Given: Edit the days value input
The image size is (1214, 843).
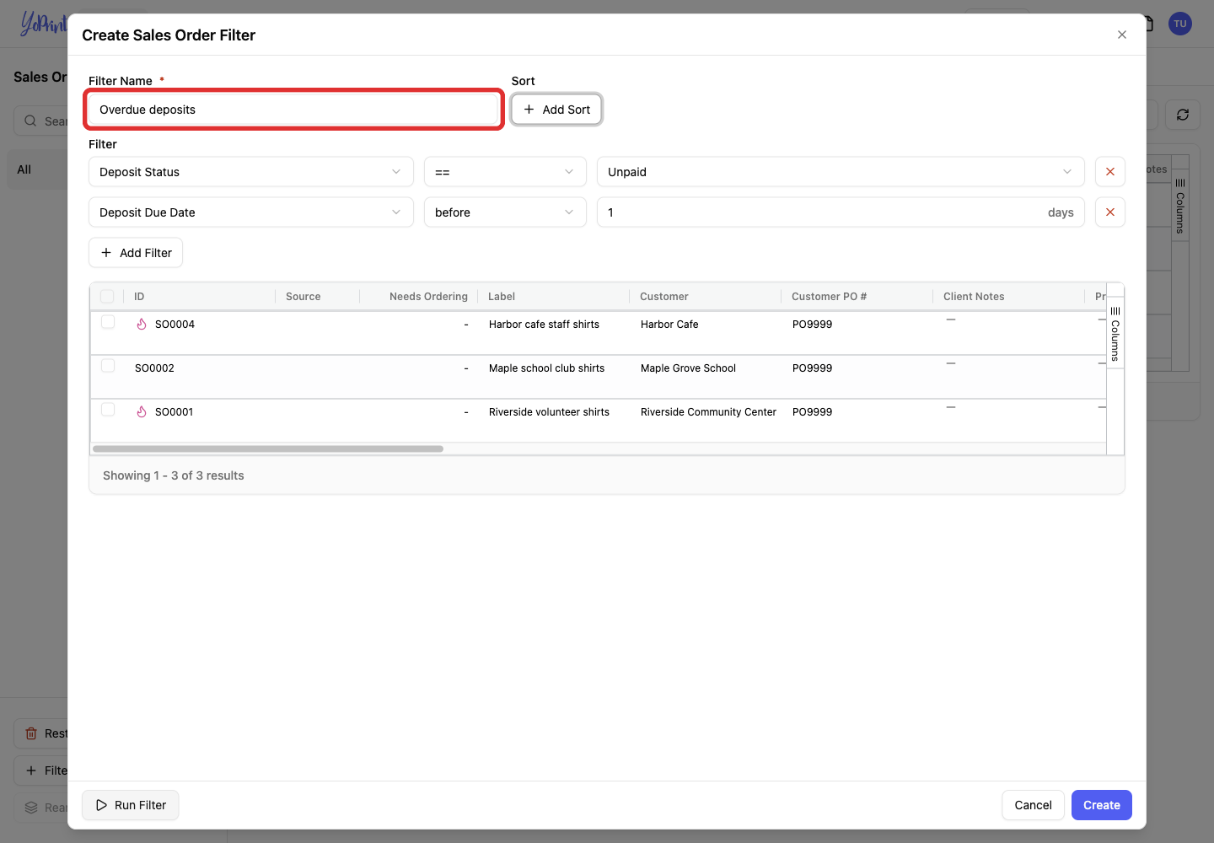Looking at the screenshot, I should [841, 212].
